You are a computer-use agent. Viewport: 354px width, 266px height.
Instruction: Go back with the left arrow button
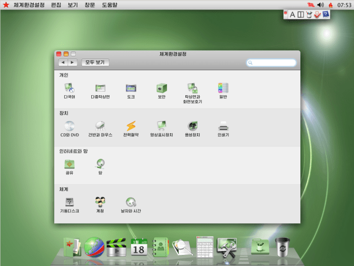pyautogui.click(x=63, y=62)
